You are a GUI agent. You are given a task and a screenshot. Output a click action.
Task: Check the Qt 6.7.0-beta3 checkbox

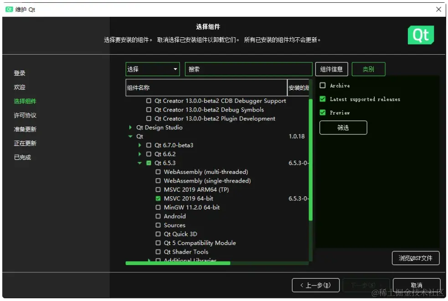pyautogui.click(x=149, y=145)
